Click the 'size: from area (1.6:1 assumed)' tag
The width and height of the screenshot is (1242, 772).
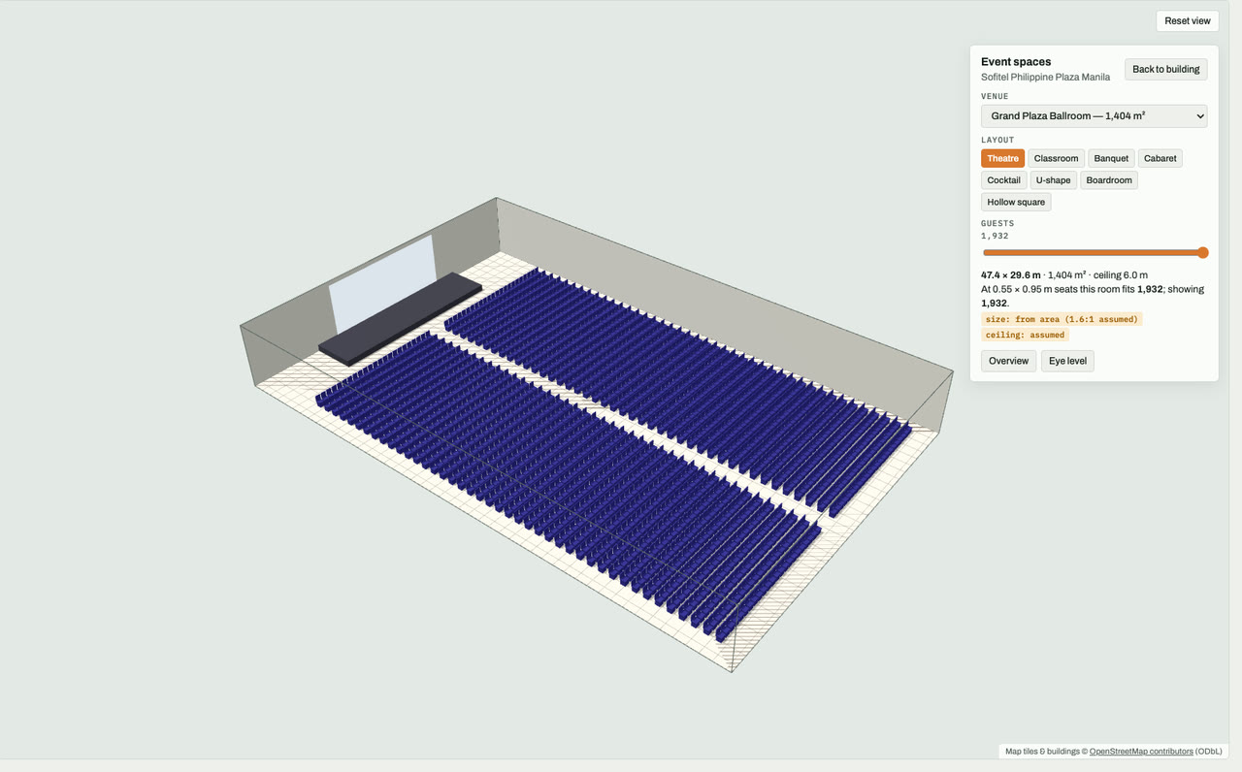tap(1062, 319)
